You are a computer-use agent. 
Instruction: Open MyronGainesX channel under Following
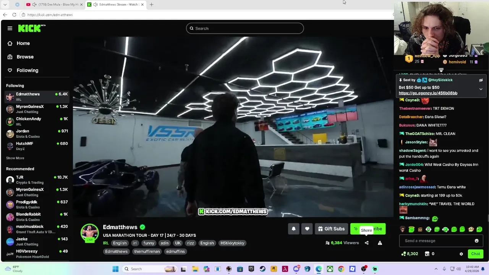(x=37, y=109)
